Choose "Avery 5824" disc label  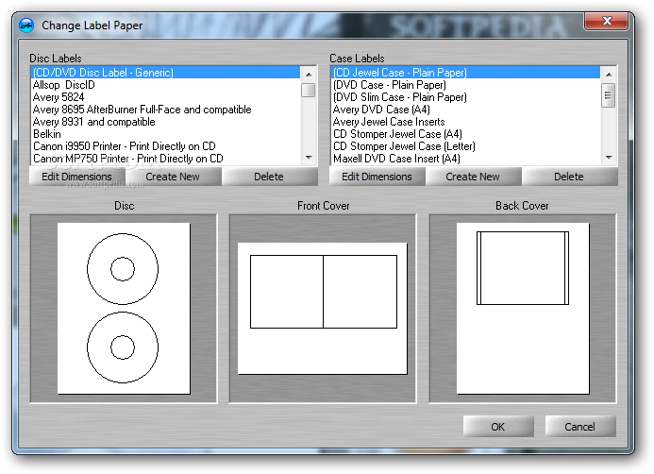[165, 97]
